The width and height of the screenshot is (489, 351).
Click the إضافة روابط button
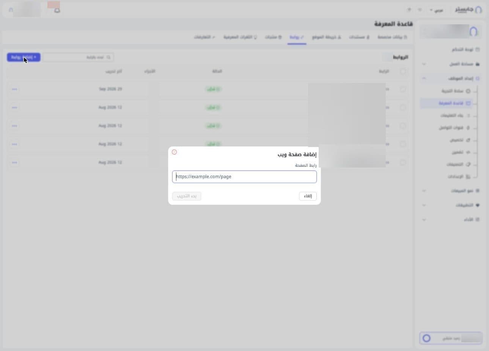pyautogui.click(x=24, y=57)
